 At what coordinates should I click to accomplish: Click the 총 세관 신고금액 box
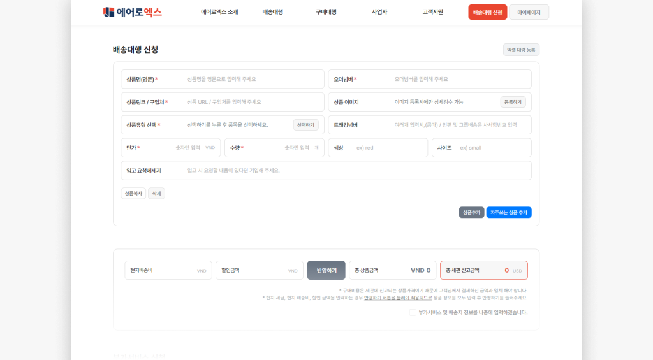[484, 271]
